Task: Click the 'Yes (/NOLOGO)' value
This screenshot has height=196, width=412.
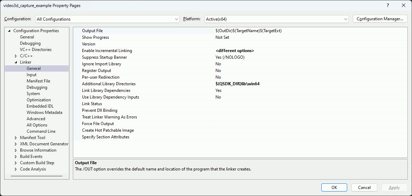Action: click(230, 57)
